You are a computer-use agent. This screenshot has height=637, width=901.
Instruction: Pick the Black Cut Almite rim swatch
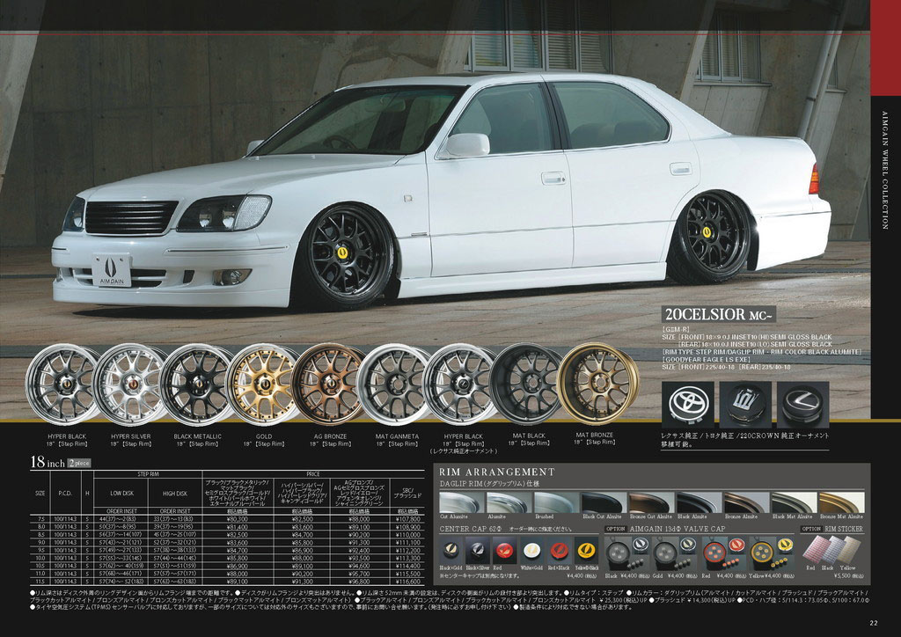tap(604, 502)
